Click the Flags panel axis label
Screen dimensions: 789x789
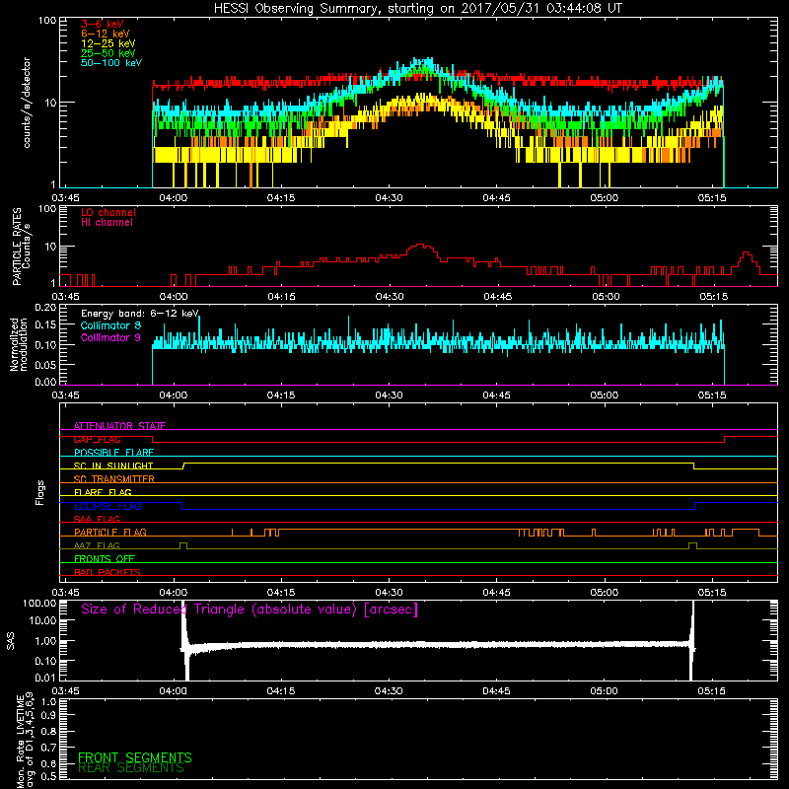(40, 492)
